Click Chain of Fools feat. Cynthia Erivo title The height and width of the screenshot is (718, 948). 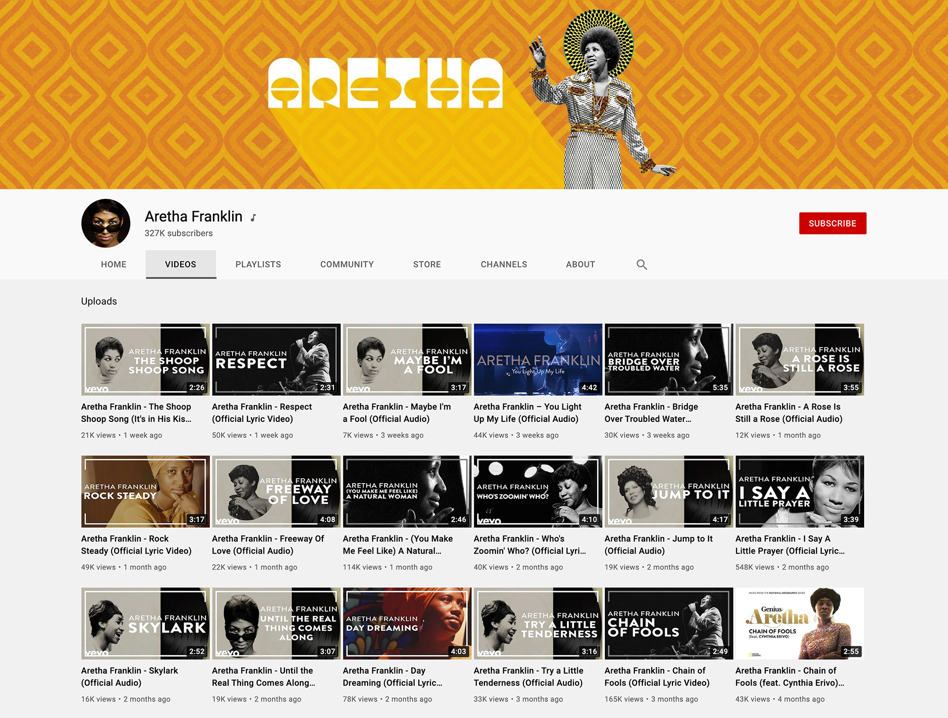(790, 677)
